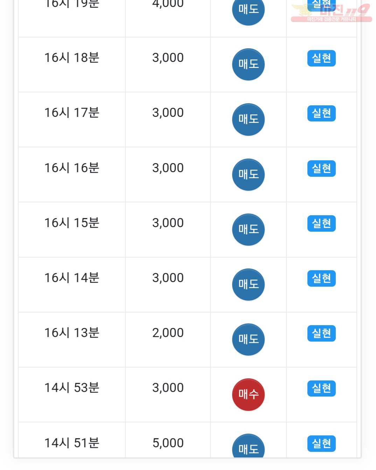This screenshot has width=376, height=470.
Task: Select the 2,000 amount cell
Action: click(x=168, y=339)
